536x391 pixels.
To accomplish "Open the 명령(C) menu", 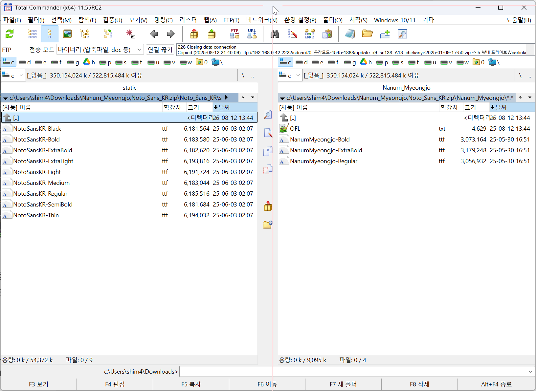I will coord(164,20).
